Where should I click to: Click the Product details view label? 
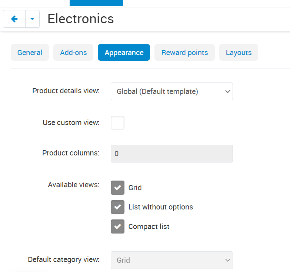[x=66, y=91]
